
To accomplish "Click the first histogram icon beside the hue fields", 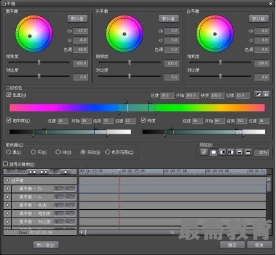I will click(x=258, y=94).
